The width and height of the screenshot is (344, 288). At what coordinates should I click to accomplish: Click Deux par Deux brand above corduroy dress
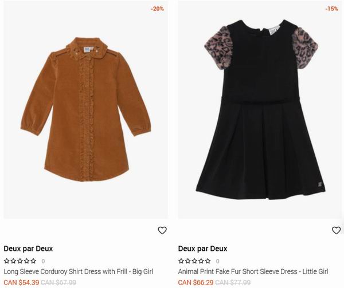[28, 249]
